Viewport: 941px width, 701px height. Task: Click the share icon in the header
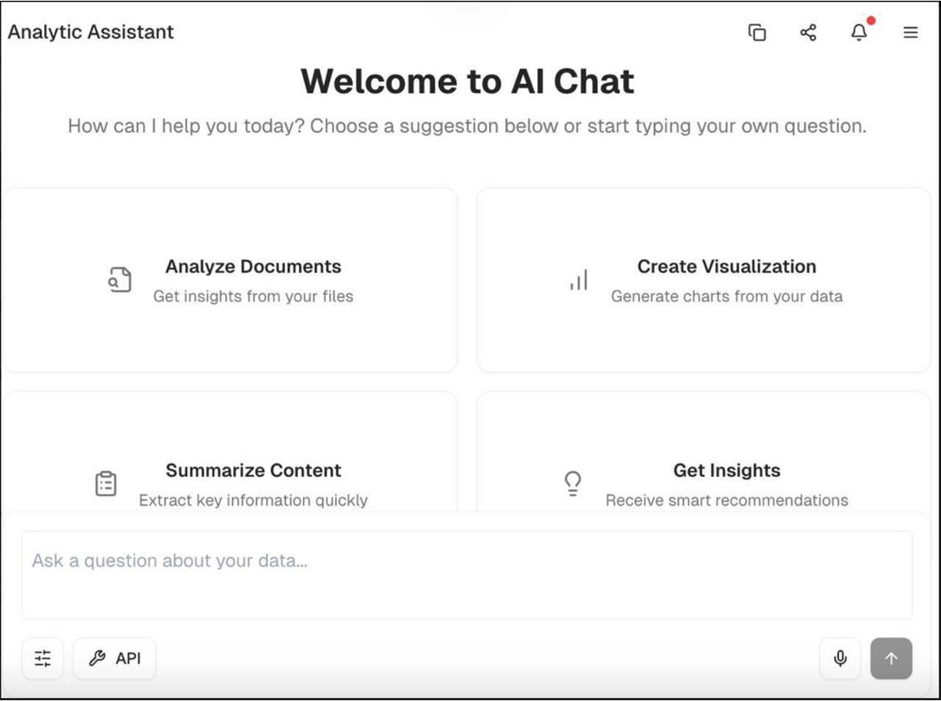pos(808,32)
